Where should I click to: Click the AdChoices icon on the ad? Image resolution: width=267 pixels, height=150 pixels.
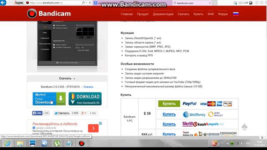pyautogui.click(x=101, y=123)
